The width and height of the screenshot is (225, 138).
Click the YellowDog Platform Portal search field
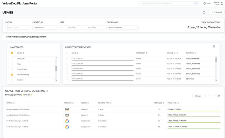(x=166, y=3)
